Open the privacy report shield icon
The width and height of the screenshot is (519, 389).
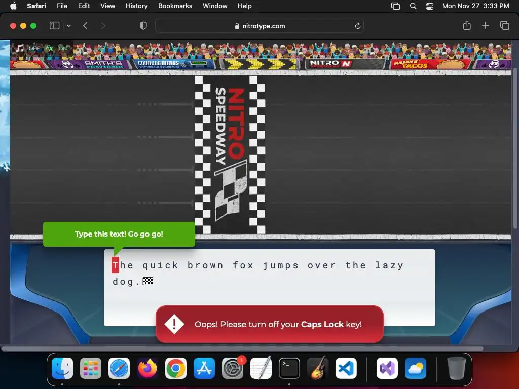coord(143,26)
